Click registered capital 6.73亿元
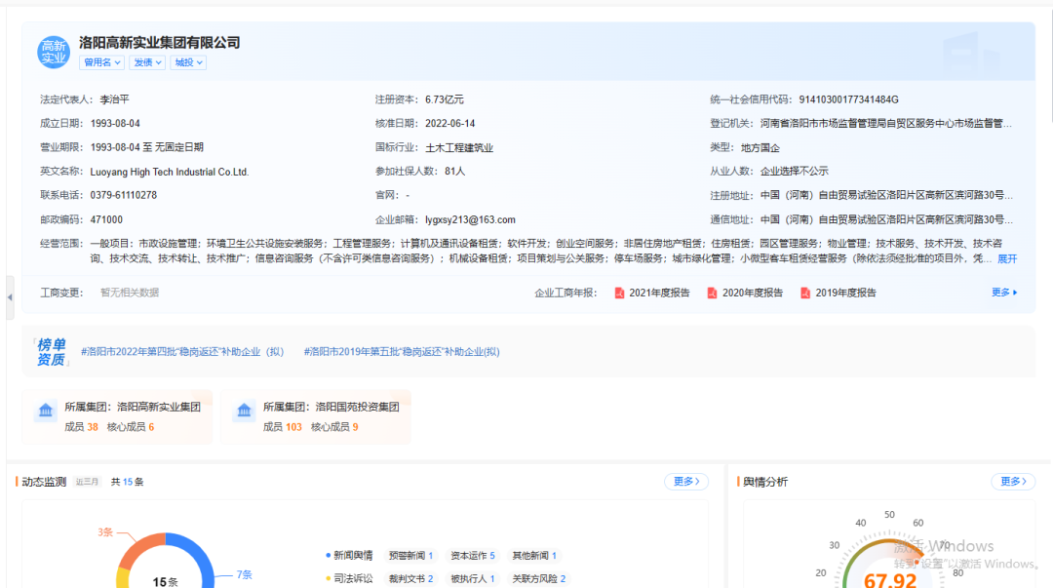The height and width of the screenshot is (588, 1053). pyautogui.click(x=444, y=99)
